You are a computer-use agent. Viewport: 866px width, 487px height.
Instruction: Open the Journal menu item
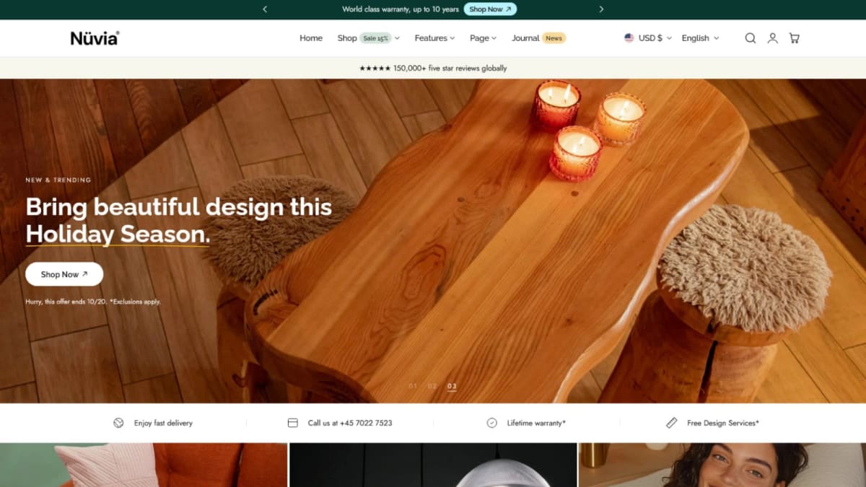pos(526,38)
